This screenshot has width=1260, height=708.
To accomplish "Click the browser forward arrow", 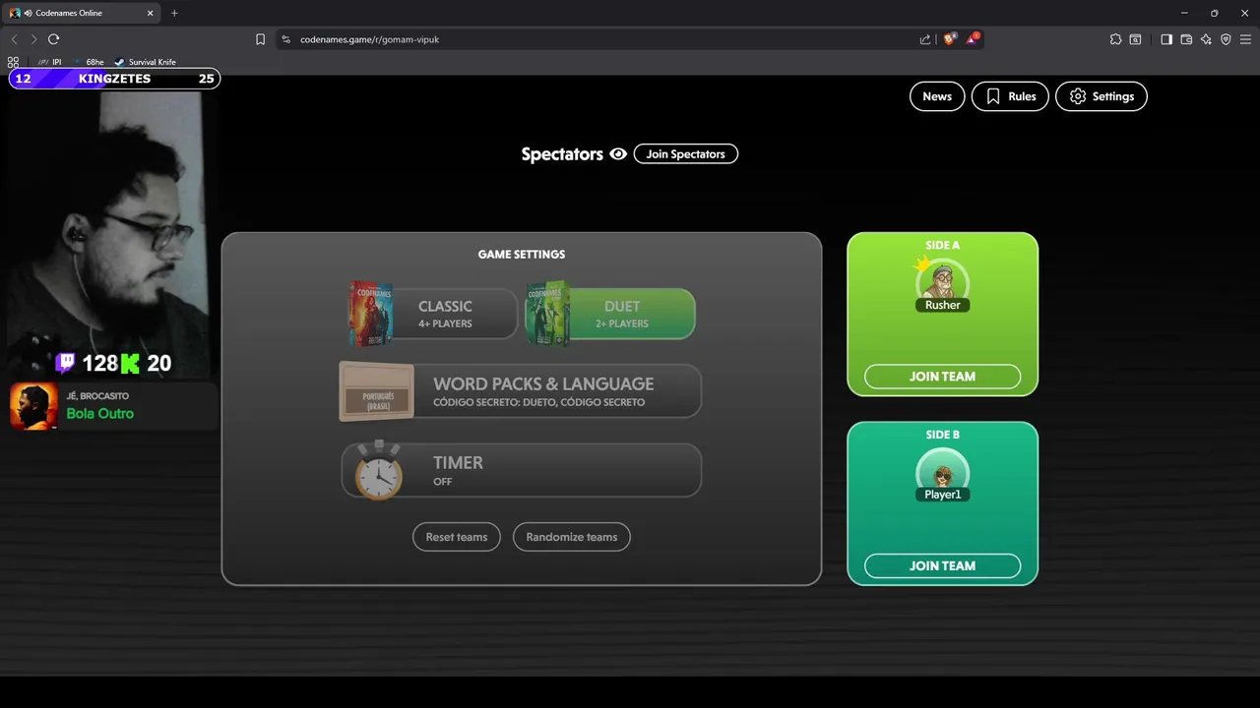I will pyautogui.click(x=33, y=39).
